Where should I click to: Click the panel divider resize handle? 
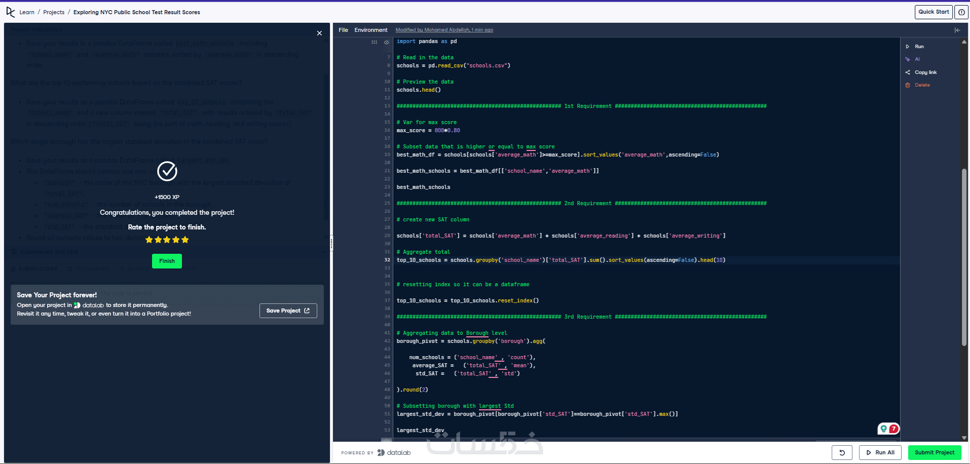click(331, 243)
